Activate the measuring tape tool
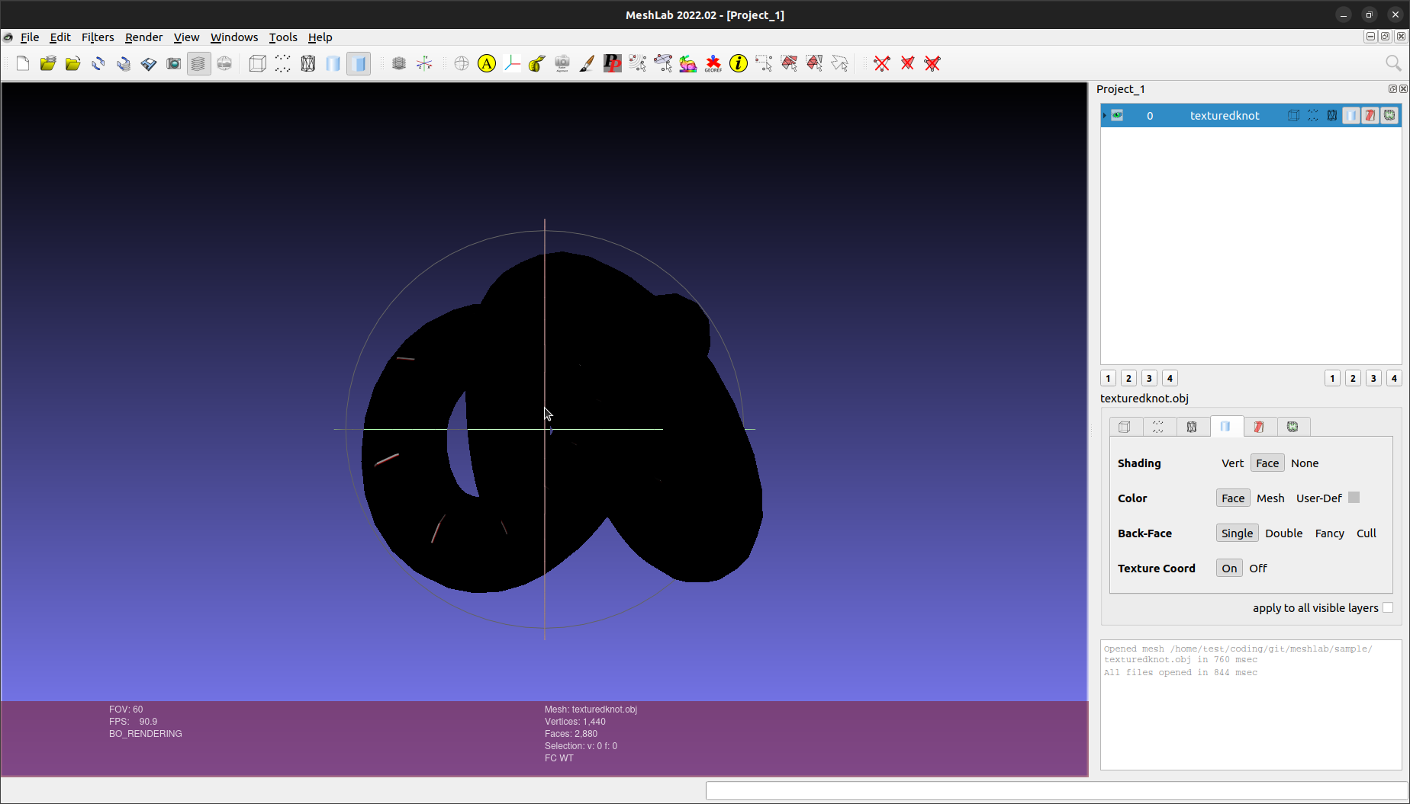The width and height of the screenshot is (1410, 804). point(536,63)
